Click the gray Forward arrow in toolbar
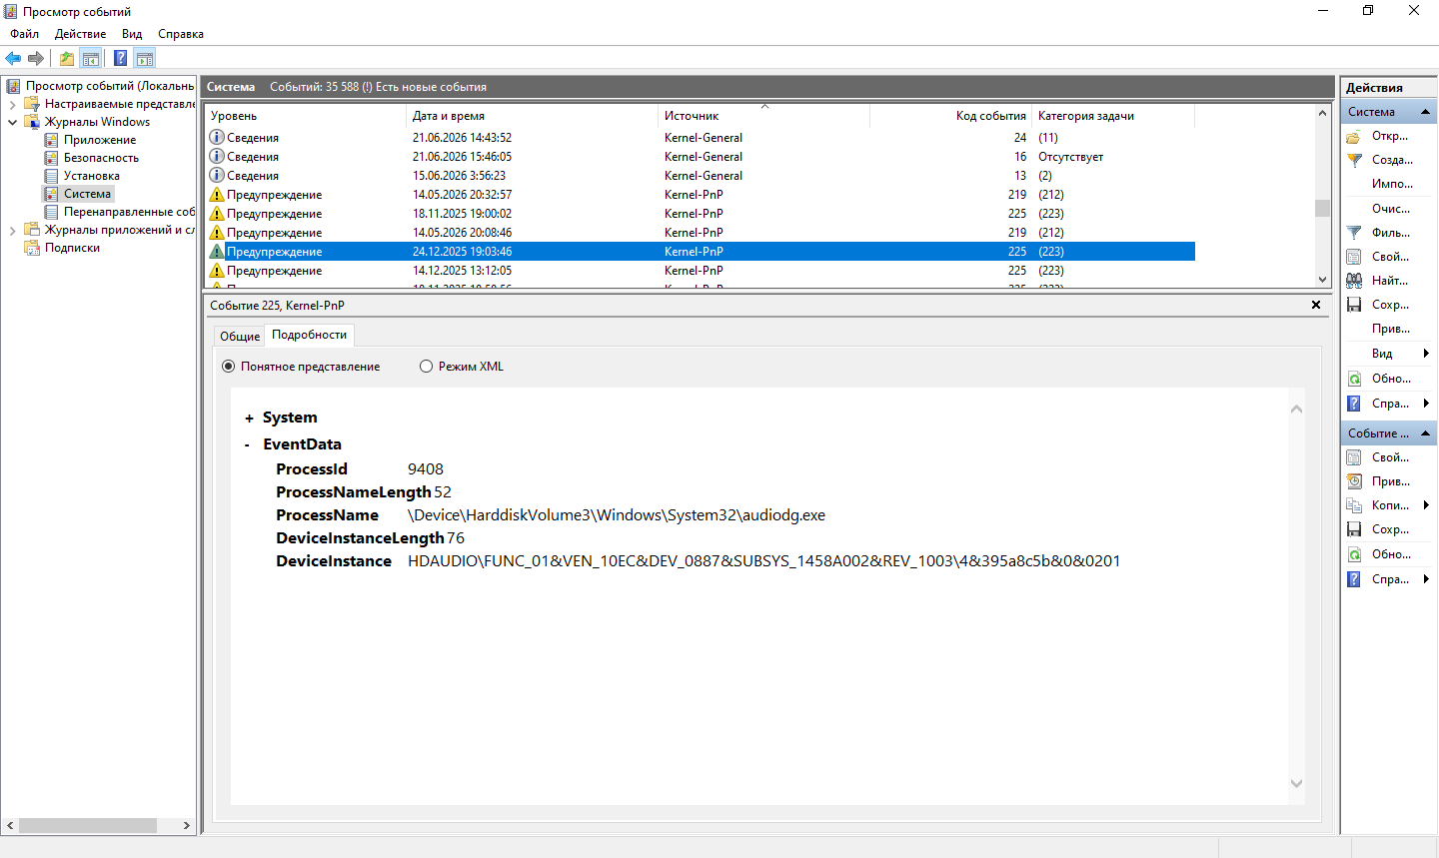Image resolution: width=1439 pixels, height=858 pixels. tap(36, 58)
